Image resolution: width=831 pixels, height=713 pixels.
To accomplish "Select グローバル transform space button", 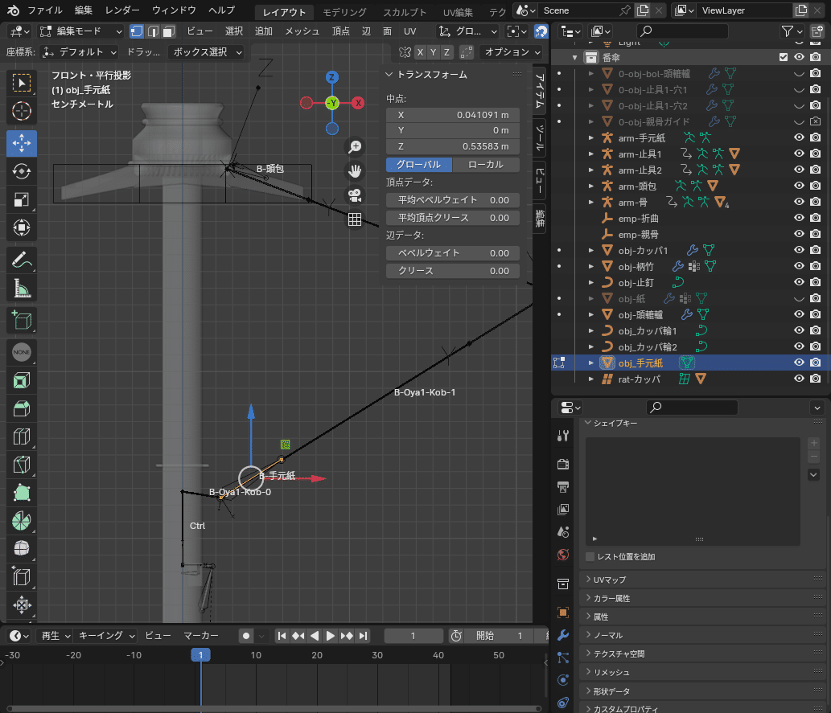I will 418,165.
